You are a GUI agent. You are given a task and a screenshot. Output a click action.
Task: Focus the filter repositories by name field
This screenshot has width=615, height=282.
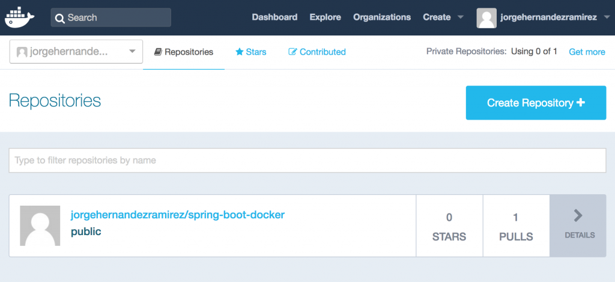307,161
